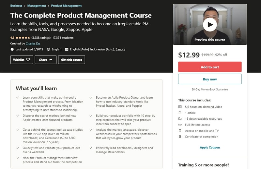261x169 pixels.
Task: Open the Business breadcrumb category
Action: click(16, 6)
